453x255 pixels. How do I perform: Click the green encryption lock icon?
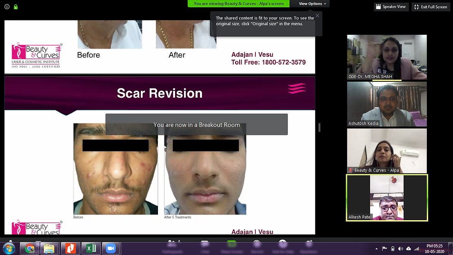[x=16, y=7]
